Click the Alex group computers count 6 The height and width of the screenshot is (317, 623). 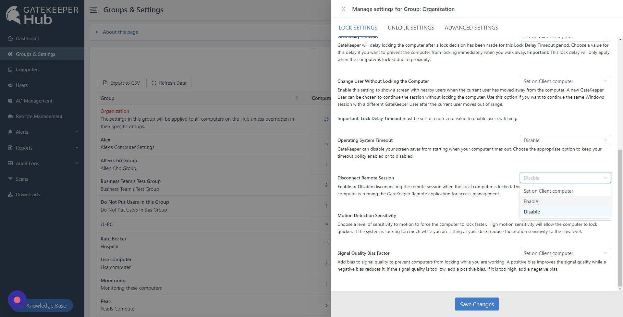pyautogui.click(x=326, y=143)
